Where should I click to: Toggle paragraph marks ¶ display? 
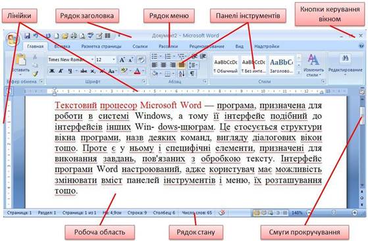tap(192, 74)
